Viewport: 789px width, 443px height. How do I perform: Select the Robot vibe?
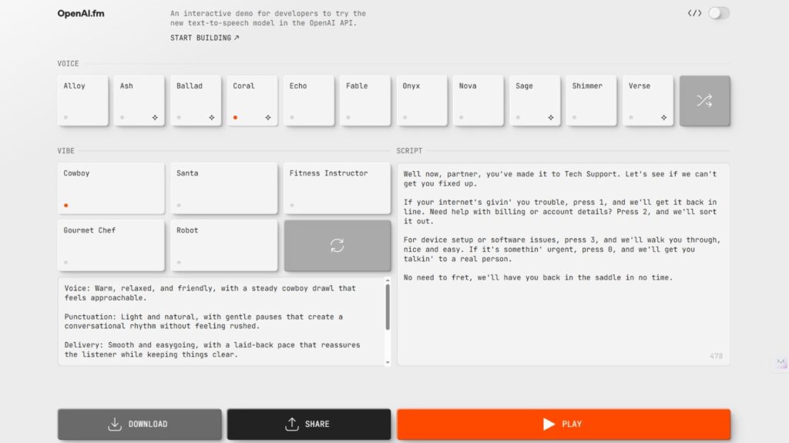[223, 245]
